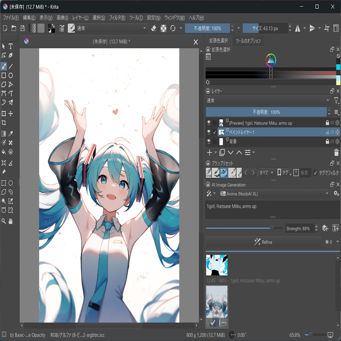Expand the add layer options arrow
Viewport: 341px width, 341px height.
click(x=216, y=152)
